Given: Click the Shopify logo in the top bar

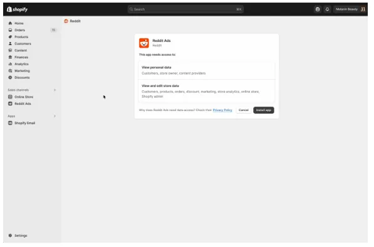Looking at the screenshot, I should [17, 9].
